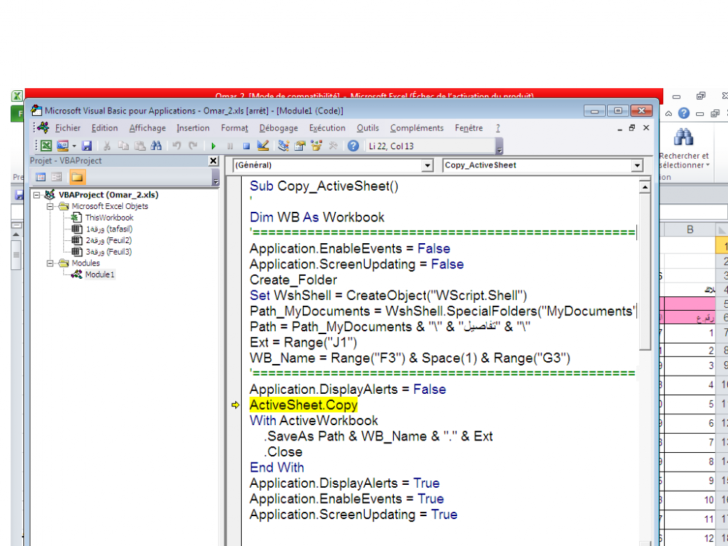
Task: Restore the Module1 code window inside VBA
Action: click(632, 127)
